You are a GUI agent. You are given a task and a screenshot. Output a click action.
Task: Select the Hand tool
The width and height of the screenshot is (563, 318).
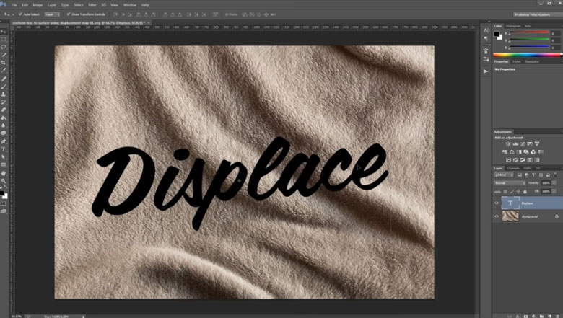(x=4, y=173)
